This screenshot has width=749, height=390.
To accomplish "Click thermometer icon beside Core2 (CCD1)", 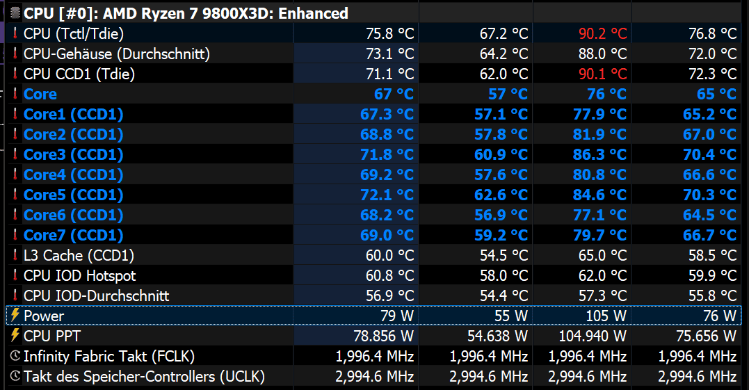I will pos(15,134).
